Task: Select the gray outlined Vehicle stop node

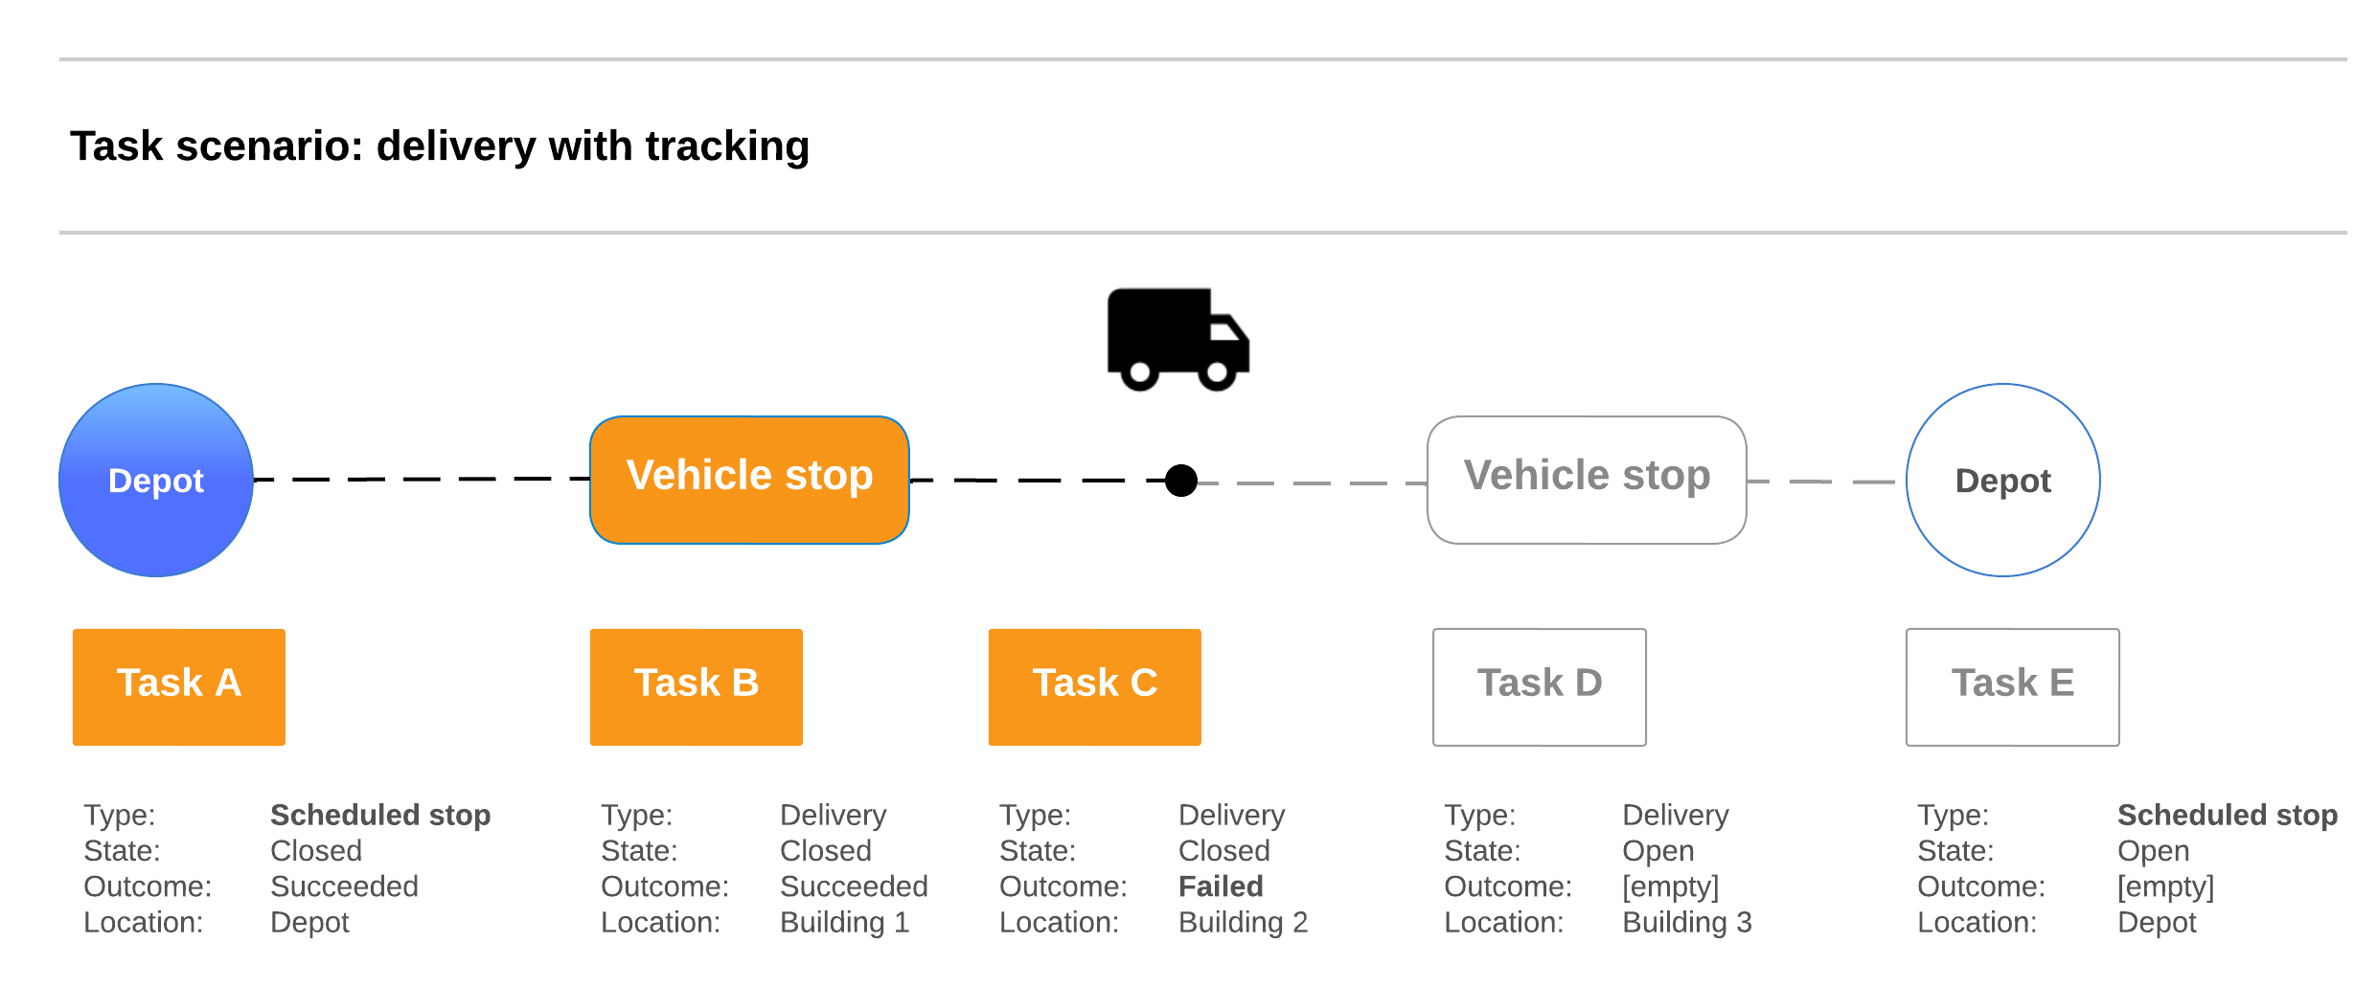Action: (x=1587, y=480)
